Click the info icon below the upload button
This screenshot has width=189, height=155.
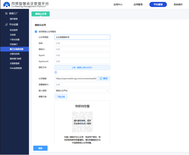tap(56, 72)
